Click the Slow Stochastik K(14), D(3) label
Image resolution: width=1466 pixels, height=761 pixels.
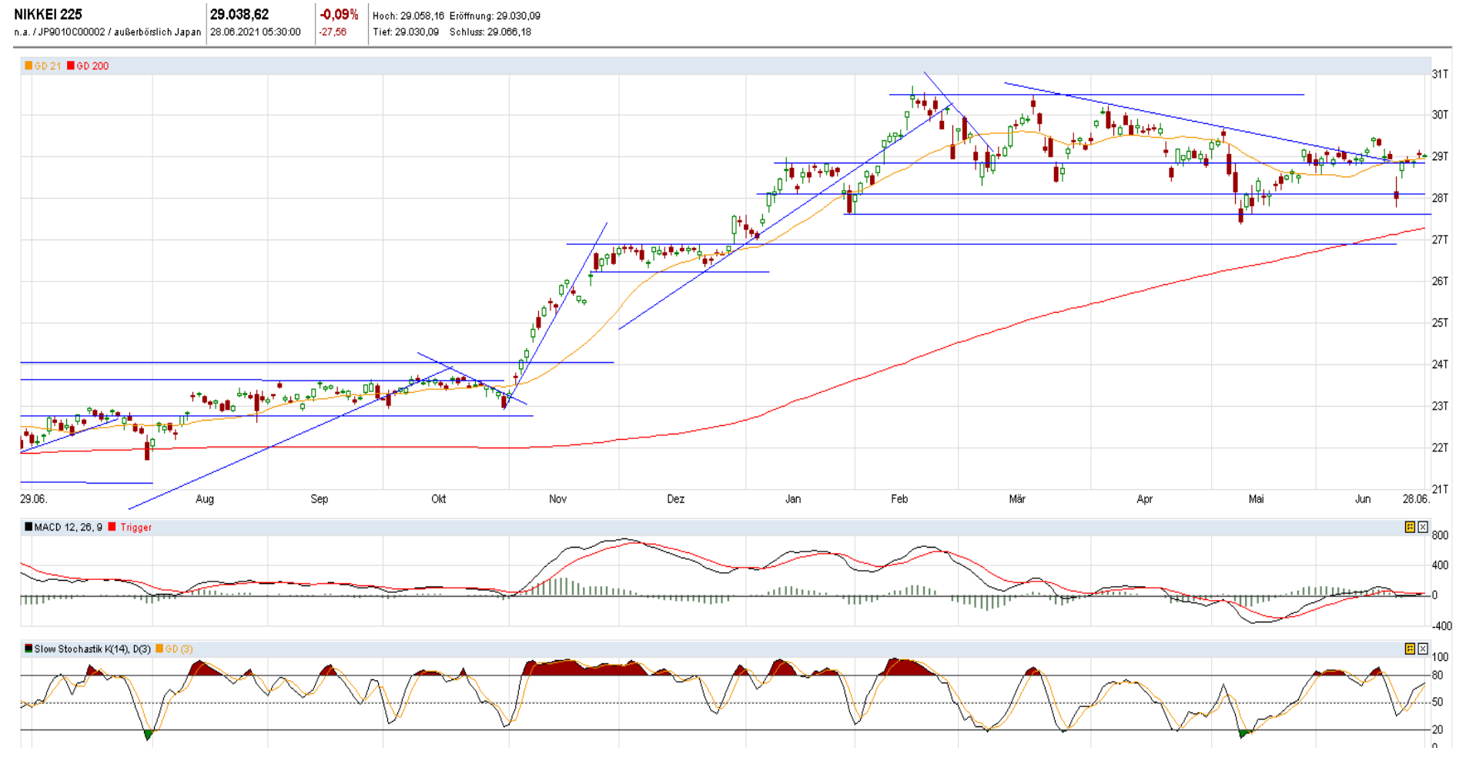coord(92,649)
